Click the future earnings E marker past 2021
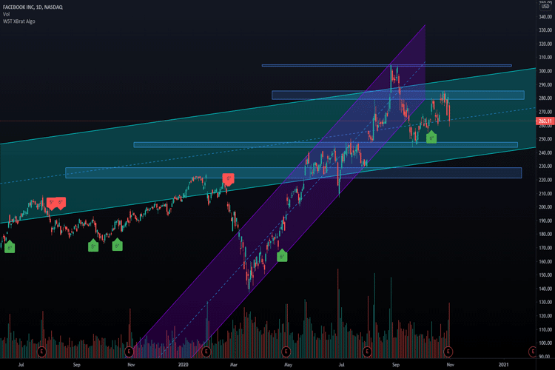This screenshot has width=555, height=370. (x=532, y=351)
